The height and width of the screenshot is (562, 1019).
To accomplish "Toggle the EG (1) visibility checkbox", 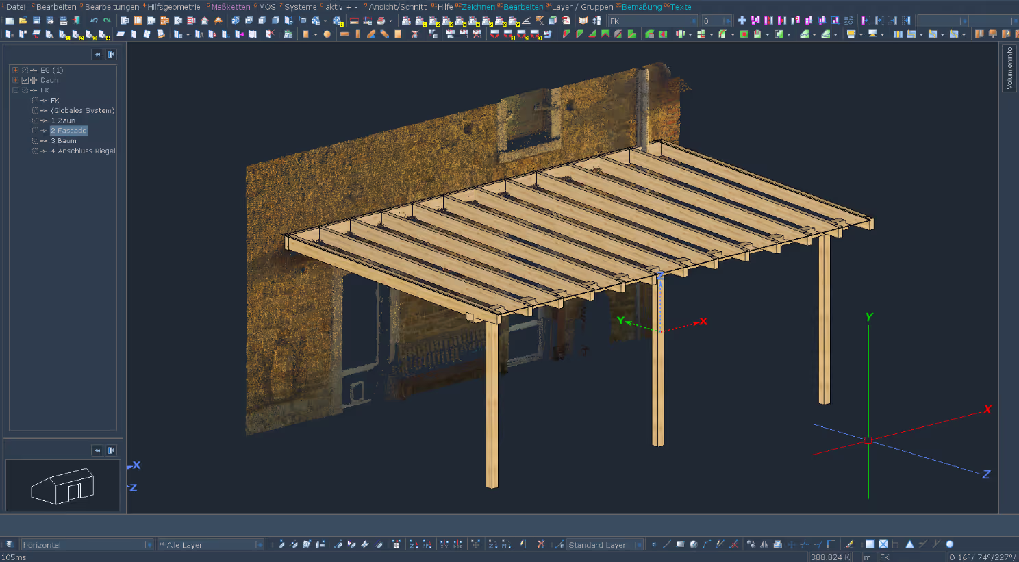I will (25, 70).
